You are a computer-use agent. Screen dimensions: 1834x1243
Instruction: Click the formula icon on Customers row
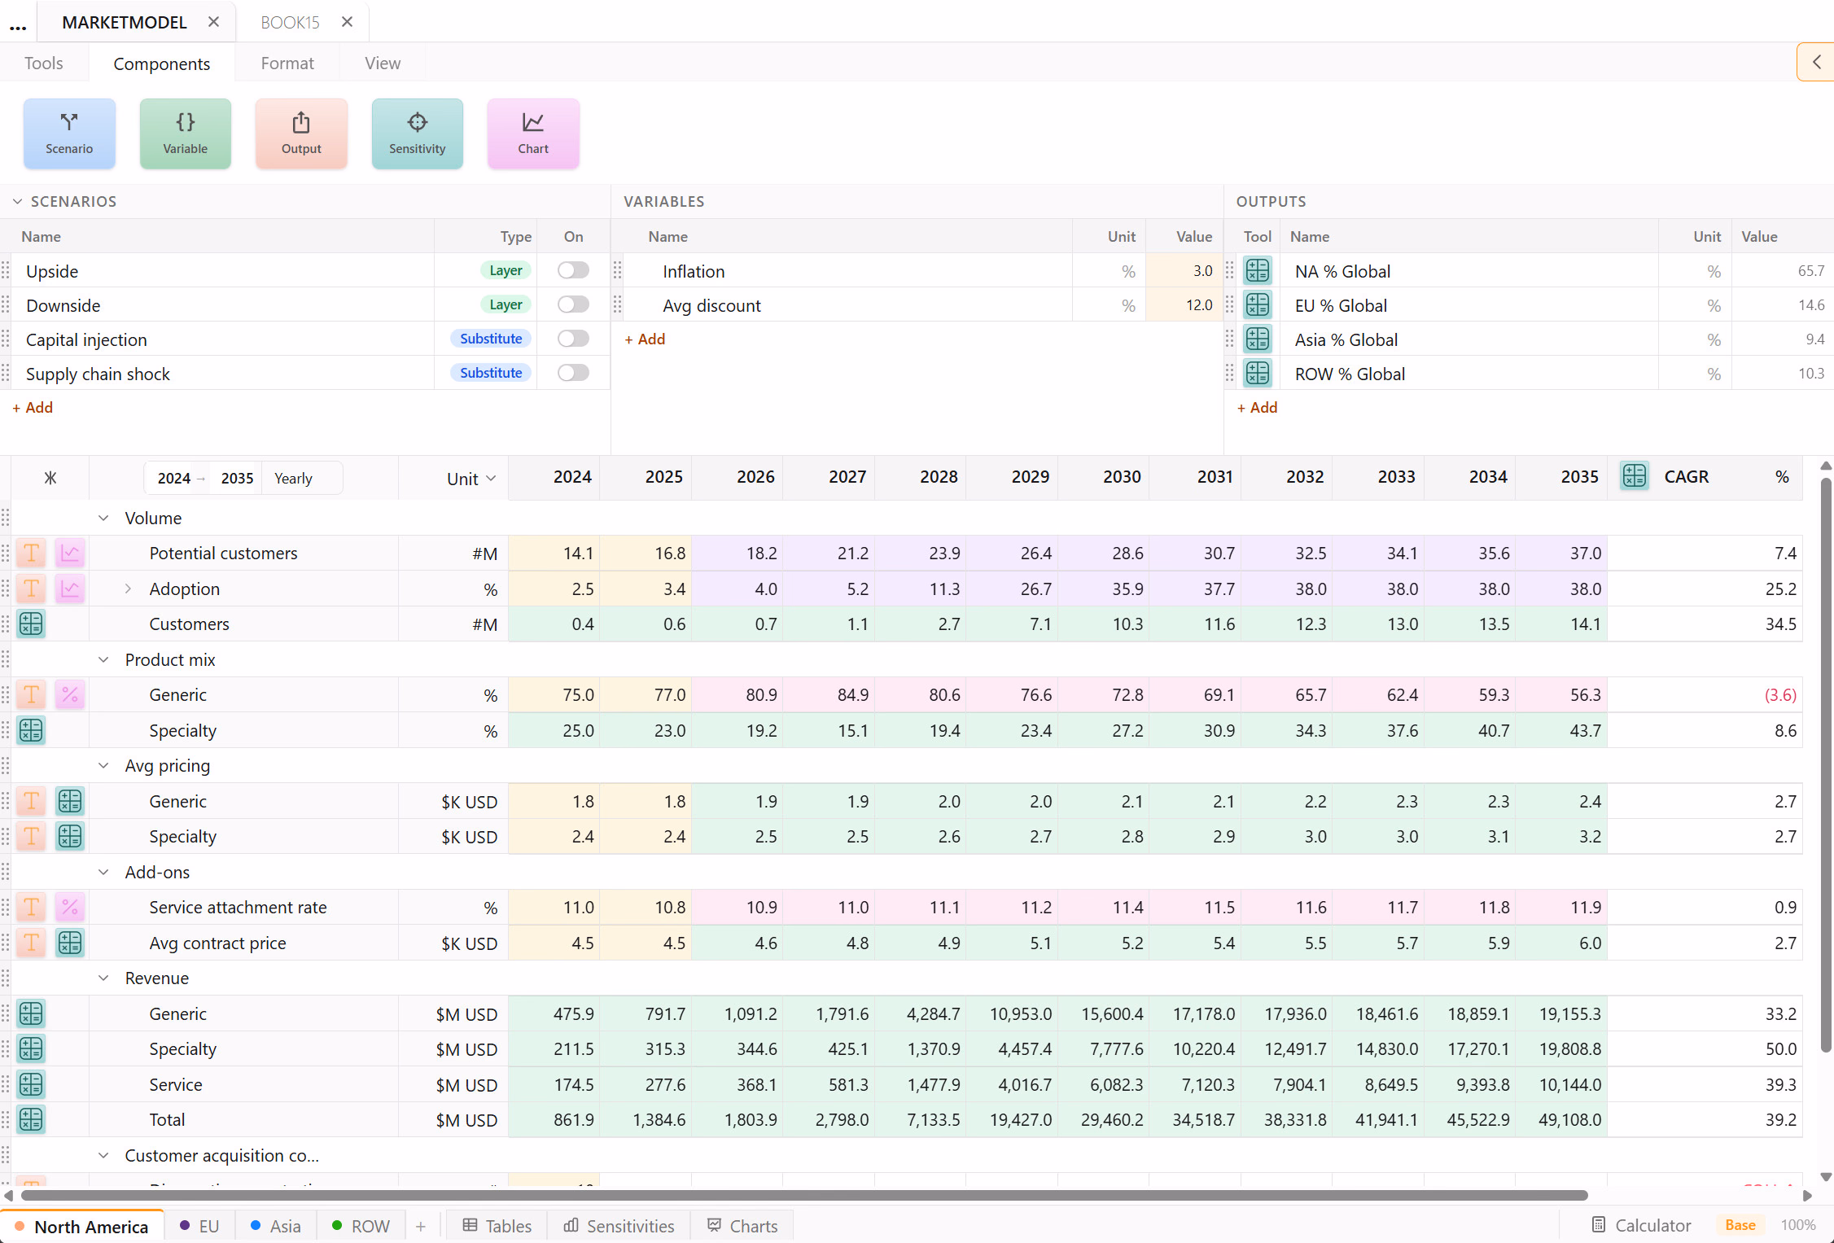(31, 624)
